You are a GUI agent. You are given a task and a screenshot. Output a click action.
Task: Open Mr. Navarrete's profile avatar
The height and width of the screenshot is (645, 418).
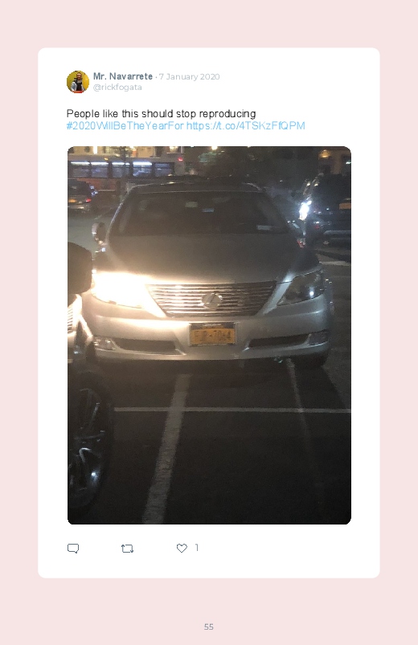tap(78, 82)
